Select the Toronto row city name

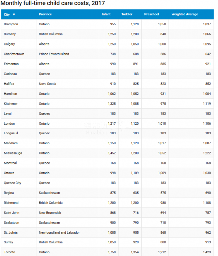click(10, 252)
